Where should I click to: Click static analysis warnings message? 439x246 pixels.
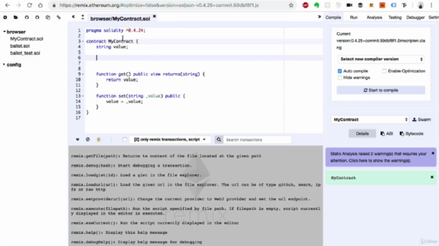click(378, 157)
